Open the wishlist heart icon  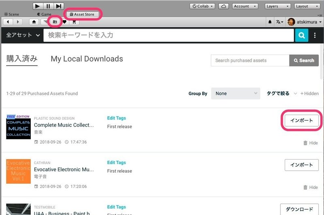tap(64, 22)
